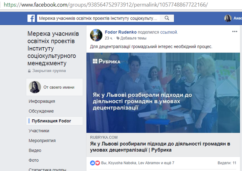Open the 'Участники' section
Image resolution: width=242 pixels, height=171 pixels.
(x=39, y=131)
